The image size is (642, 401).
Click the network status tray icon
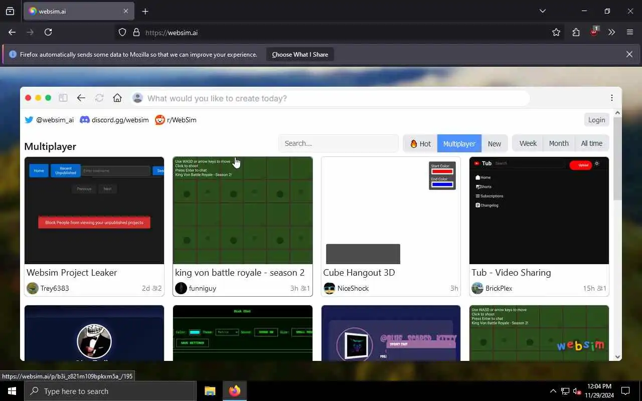pyautogui.click(x=565, y=391)
